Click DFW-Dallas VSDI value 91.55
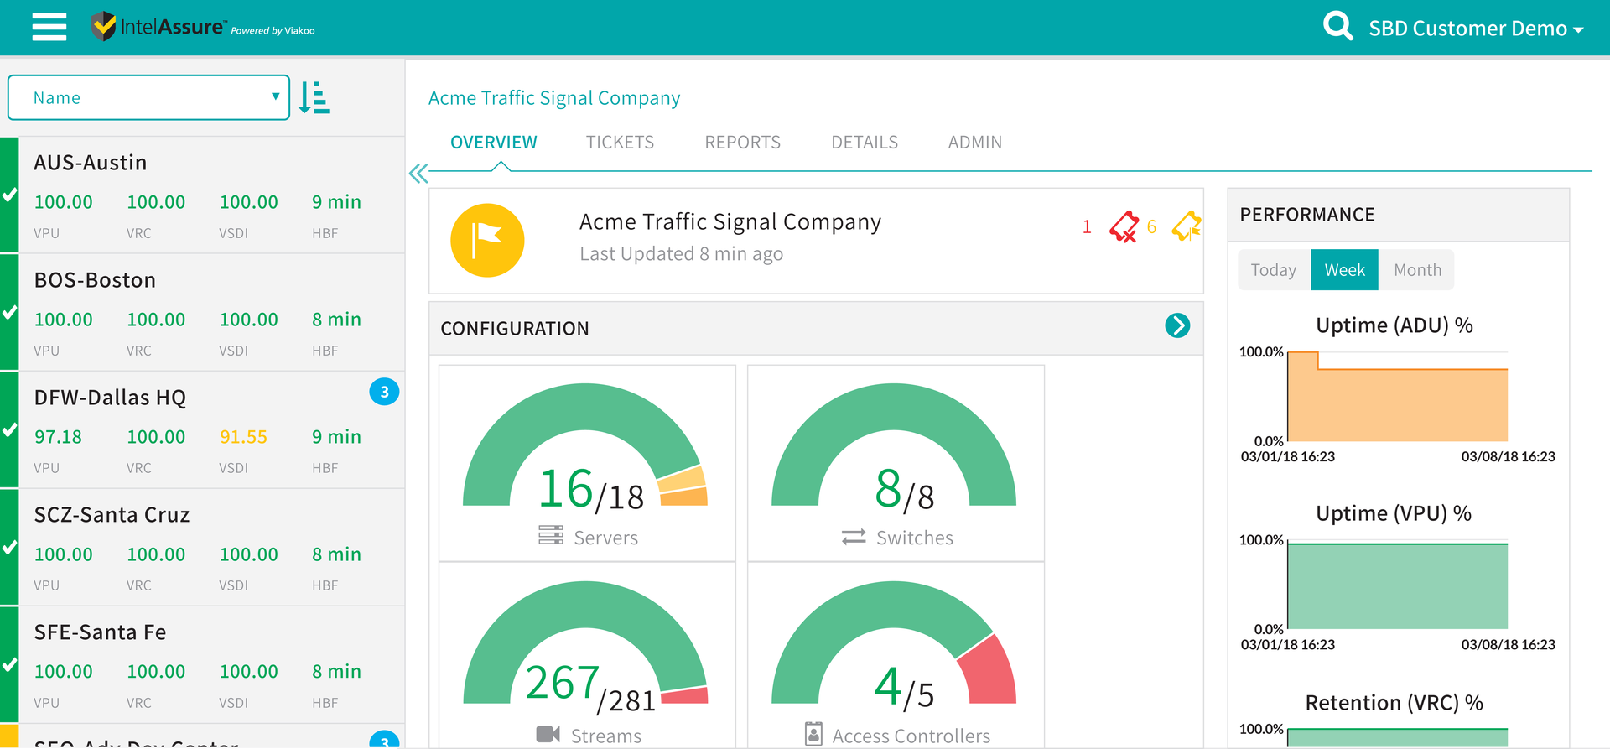The width and height of the screenshot is (1610, 749). (x=243, y=437)
